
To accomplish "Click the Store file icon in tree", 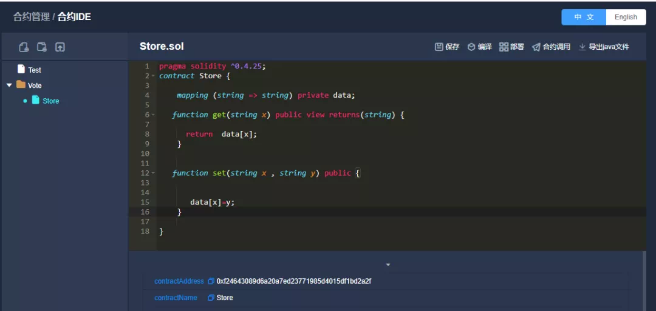I will (36, 100).
